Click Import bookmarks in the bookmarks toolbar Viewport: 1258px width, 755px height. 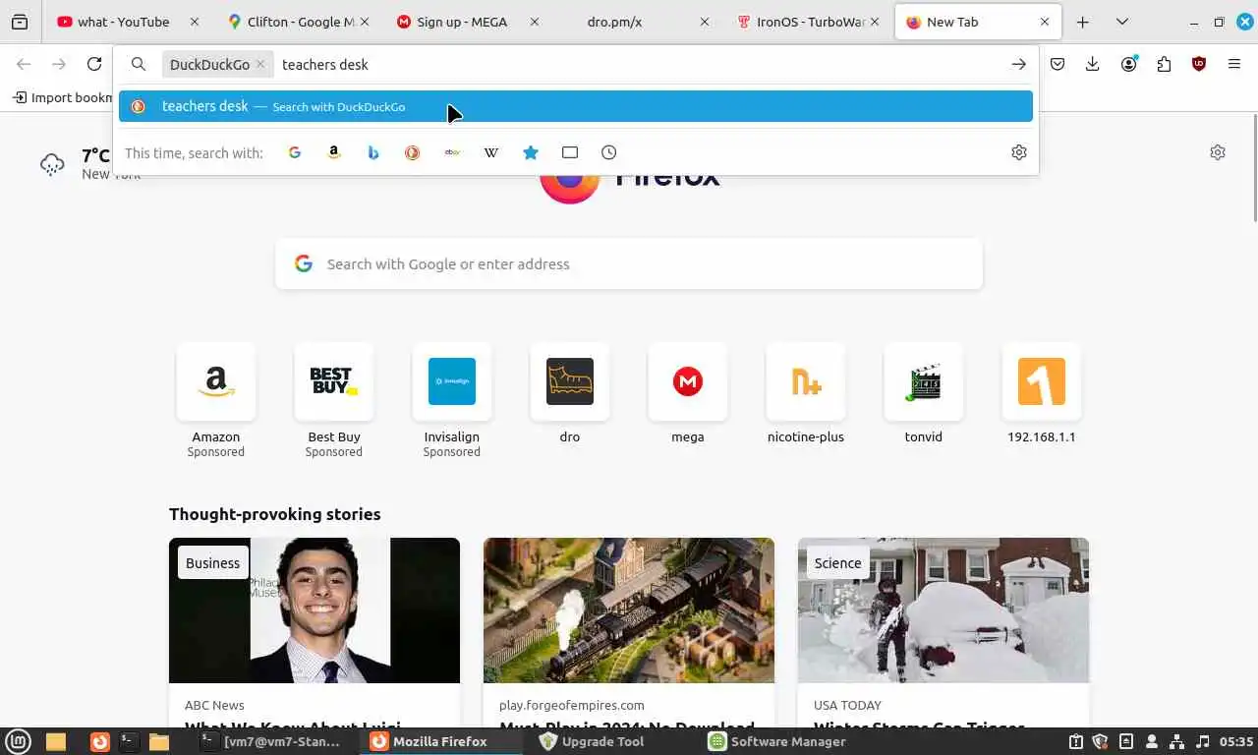(x=64, y=97)
